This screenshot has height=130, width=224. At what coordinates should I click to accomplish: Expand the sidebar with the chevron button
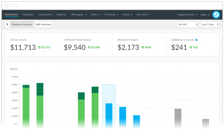[x=7, y=24]
